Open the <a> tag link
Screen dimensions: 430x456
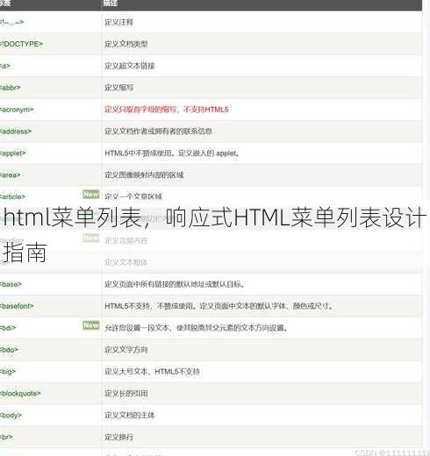(5, 66)
